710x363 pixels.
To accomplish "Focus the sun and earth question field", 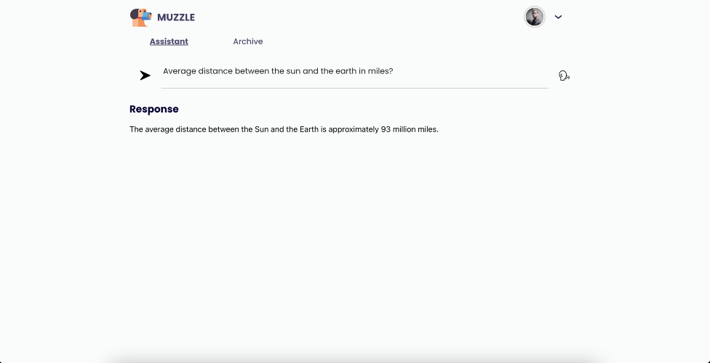I will pyautogui.click(x=354, y=72).
